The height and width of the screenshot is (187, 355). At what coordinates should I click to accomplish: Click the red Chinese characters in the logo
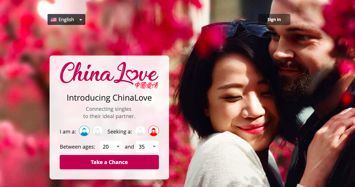[x=147, y=85]
